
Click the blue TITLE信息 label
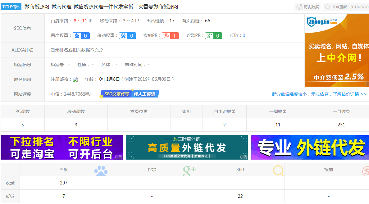pyautogui.click(x=11, y=7)
